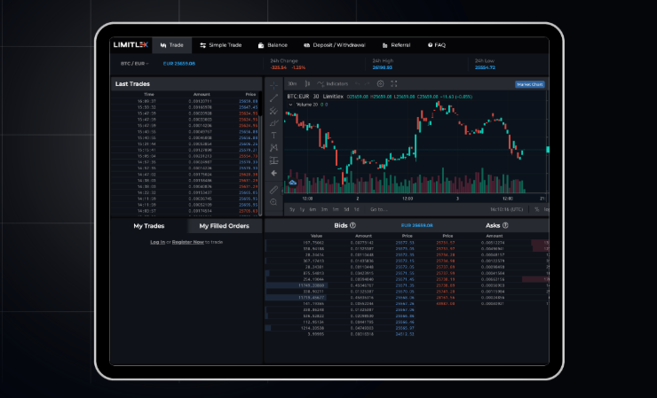Click Go to... date field

379,209
